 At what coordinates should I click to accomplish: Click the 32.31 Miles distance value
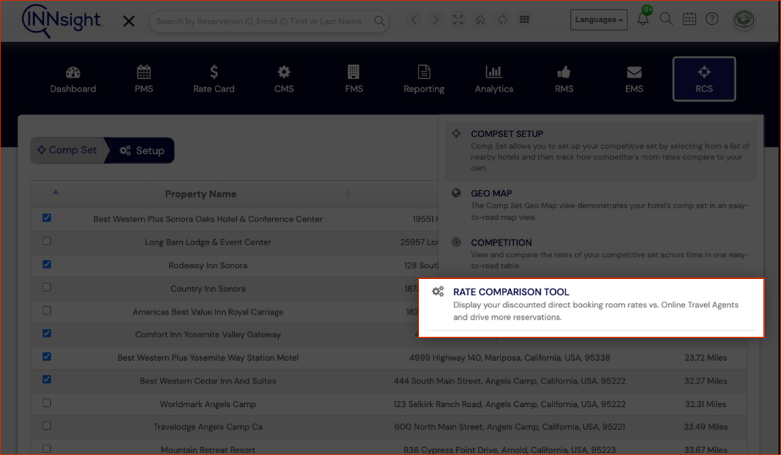coord(706,404)
